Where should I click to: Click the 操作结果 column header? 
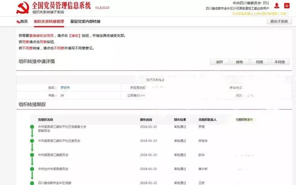coord(180,120)
